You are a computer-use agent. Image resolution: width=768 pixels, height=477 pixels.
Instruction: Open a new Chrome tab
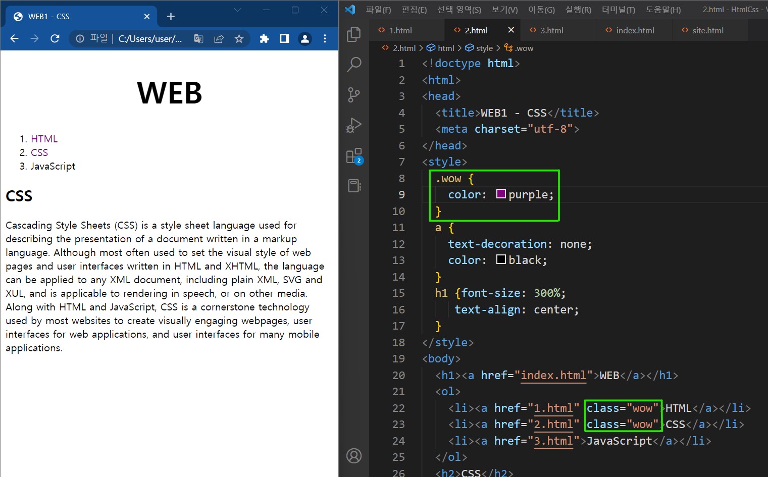[x=171, y=17]
